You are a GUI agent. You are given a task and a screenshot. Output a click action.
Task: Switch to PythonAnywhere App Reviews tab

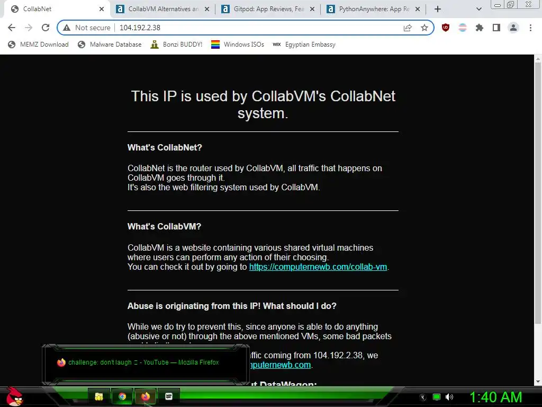(374, 9)
